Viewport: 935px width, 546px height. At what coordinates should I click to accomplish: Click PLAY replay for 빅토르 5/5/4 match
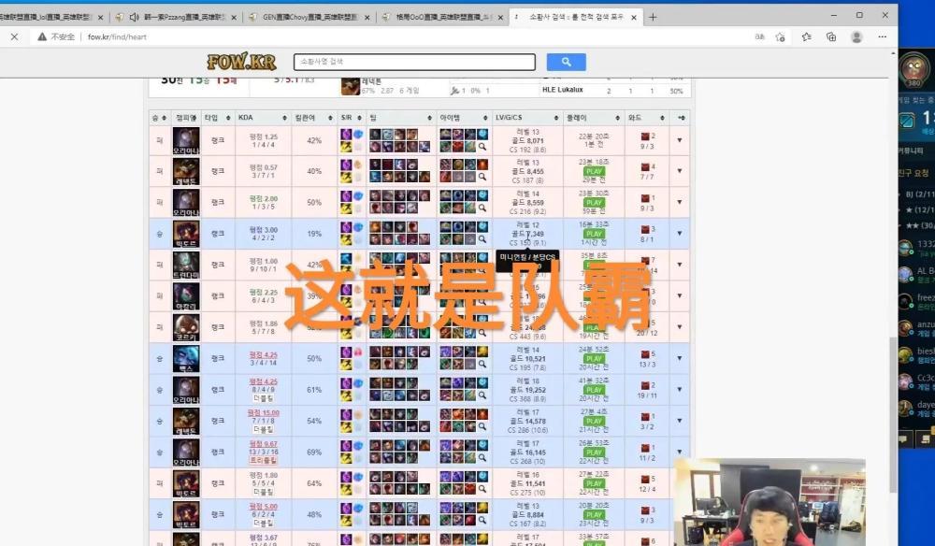[594, 483]
